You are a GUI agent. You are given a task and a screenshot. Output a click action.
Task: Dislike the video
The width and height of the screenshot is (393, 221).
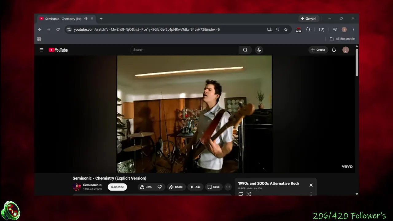160,187
